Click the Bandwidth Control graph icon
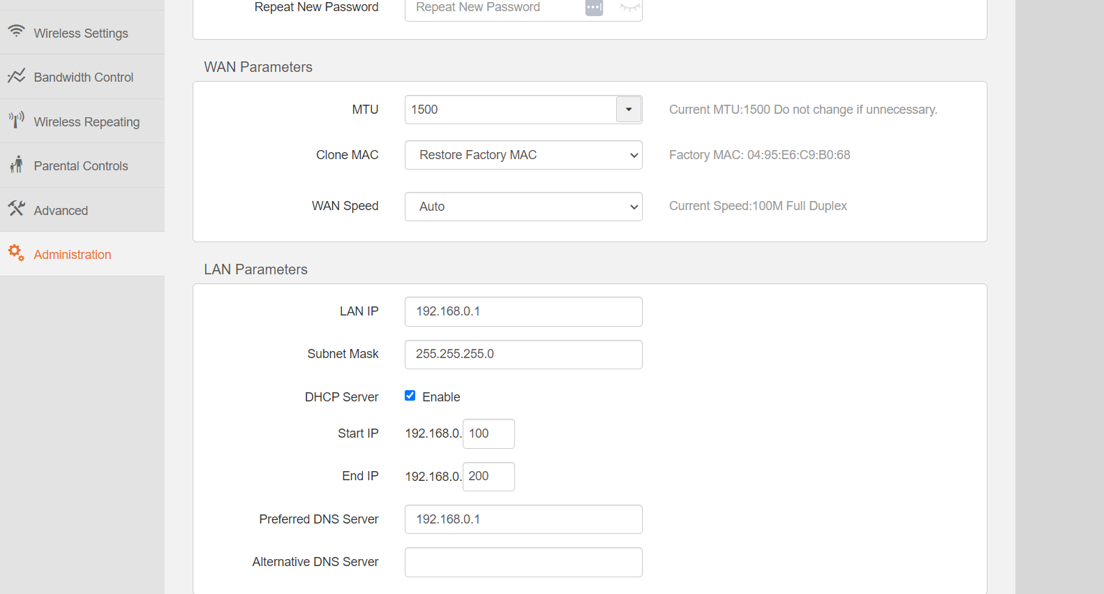This screenshot has height=594, width=1104. point(16,76)
